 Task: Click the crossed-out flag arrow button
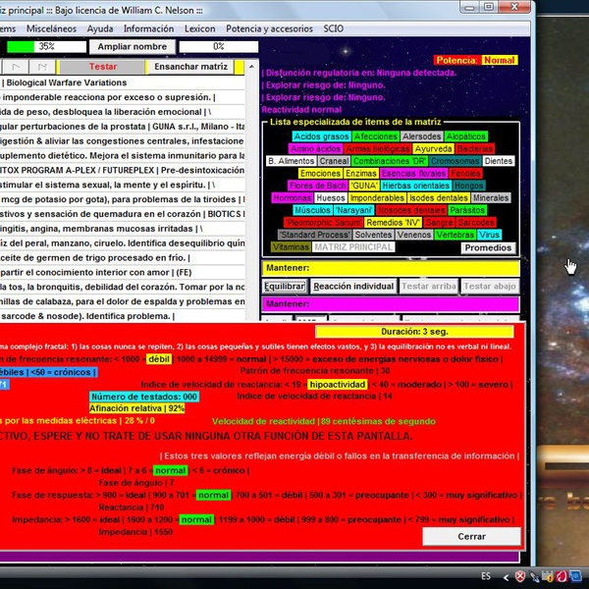[42, 67]
